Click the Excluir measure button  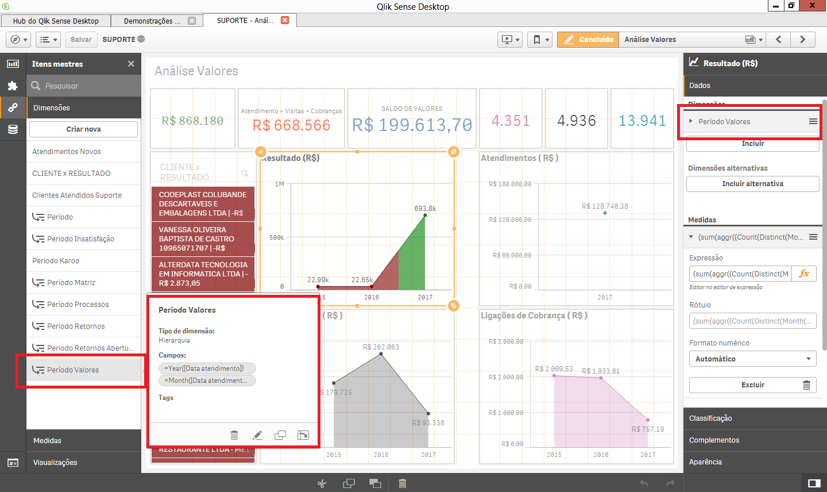tap(753, 385)
